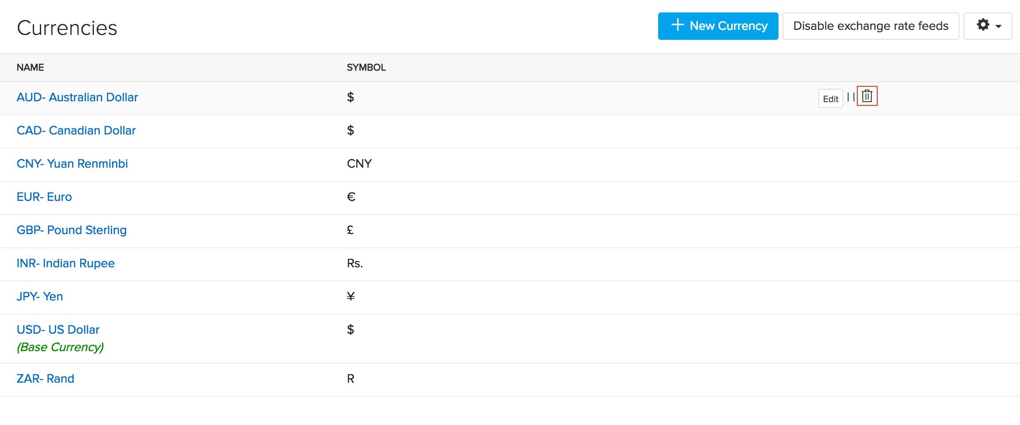The image size is (1020, 425).
Task: Open EUR- Euro details
Action: [x=44, y=197]
